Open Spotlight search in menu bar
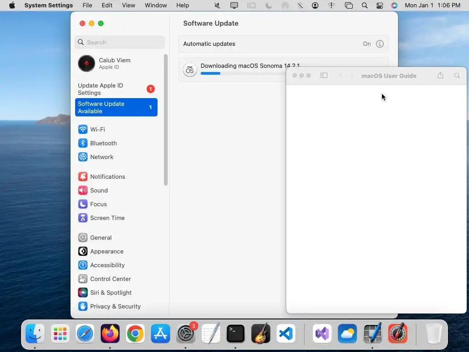The width and height of the screenshot is (469, 352). tap(364, 5)
